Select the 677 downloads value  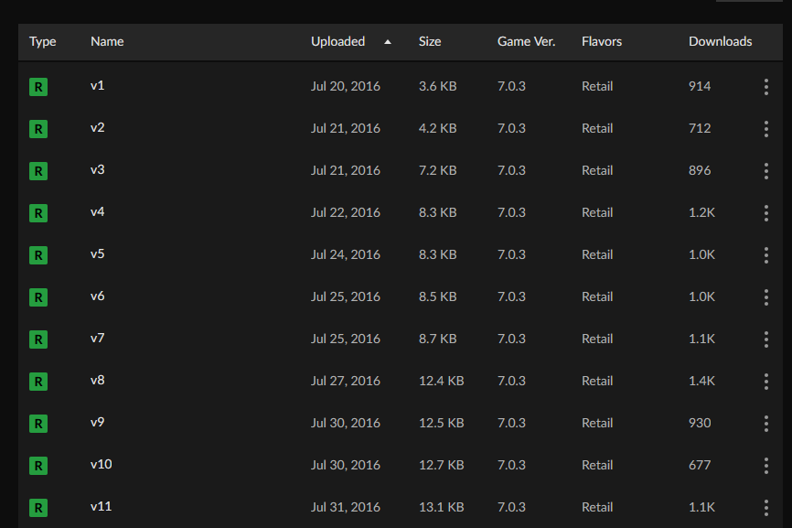coord(700,466)
